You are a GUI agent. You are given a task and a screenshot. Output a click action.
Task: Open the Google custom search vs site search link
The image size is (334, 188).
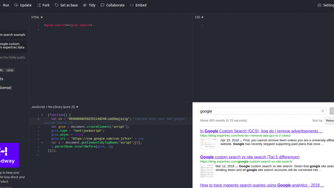click(x=249, y=157)
